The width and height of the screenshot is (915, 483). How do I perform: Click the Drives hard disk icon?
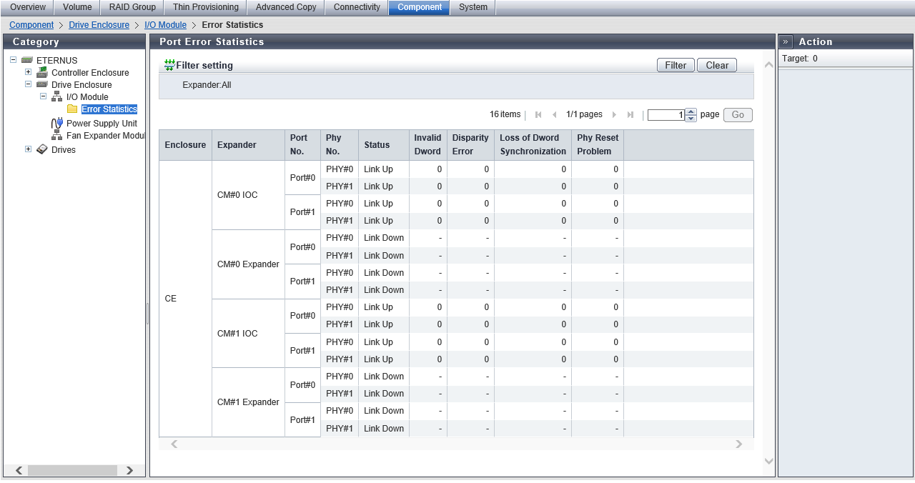42,149
